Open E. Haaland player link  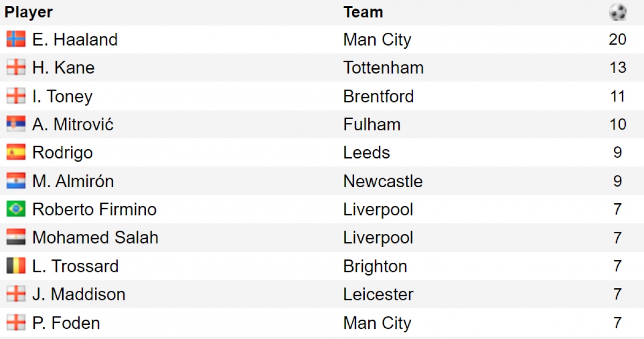pos(75,40)
